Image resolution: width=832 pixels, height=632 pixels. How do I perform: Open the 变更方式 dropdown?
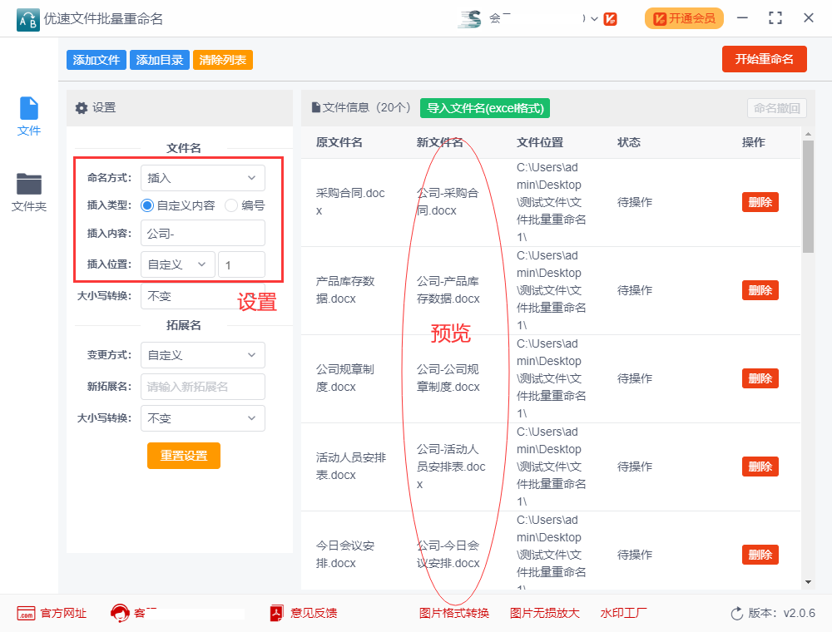pos(203,355)
